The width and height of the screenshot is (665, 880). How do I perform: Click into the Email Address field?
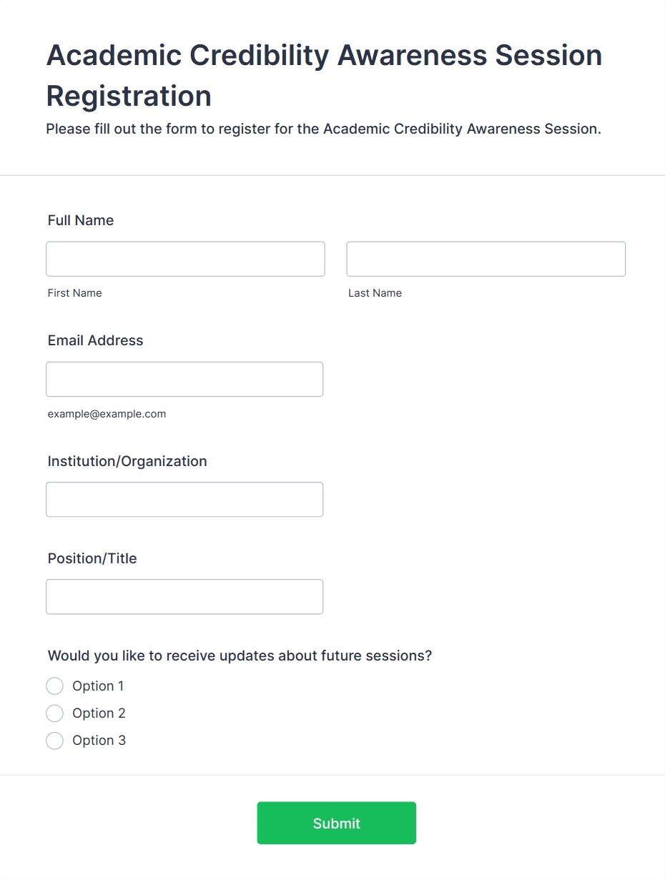tap(184, 379)
